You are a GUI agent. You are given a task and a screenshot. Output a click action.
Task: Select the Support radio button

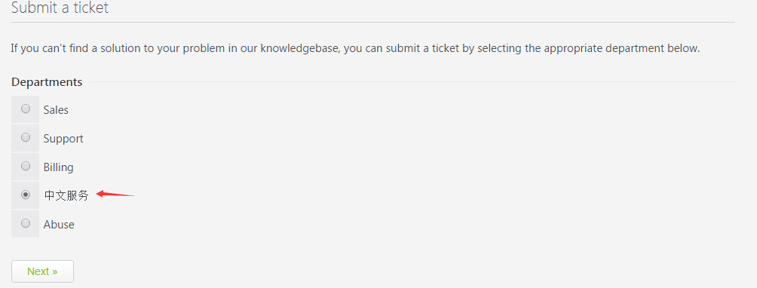(26, 137)
